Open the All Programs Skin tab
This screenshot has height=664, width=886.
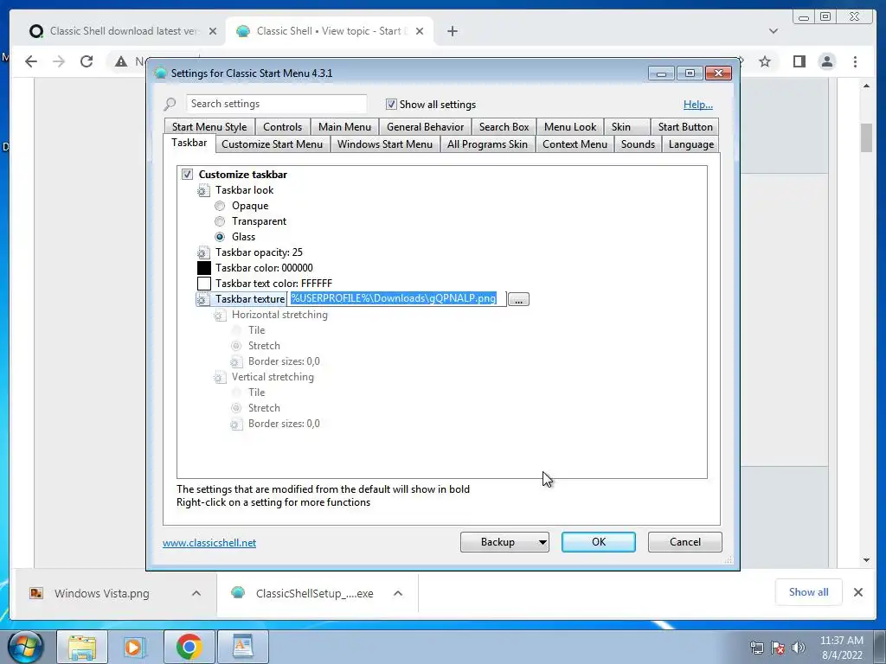click(487, 144)
